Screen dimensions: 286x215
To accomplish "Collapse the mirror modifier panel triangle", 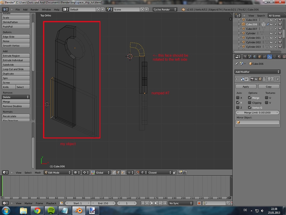I will 237,79.
